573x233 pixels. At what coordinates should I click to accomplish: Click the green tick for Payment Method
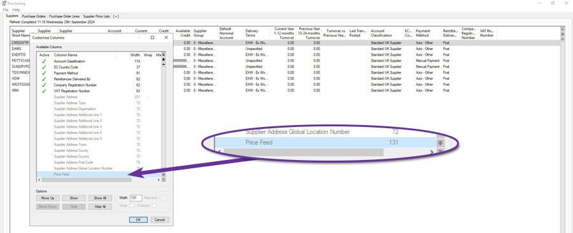pyautogui.click(x=44, y=73)
